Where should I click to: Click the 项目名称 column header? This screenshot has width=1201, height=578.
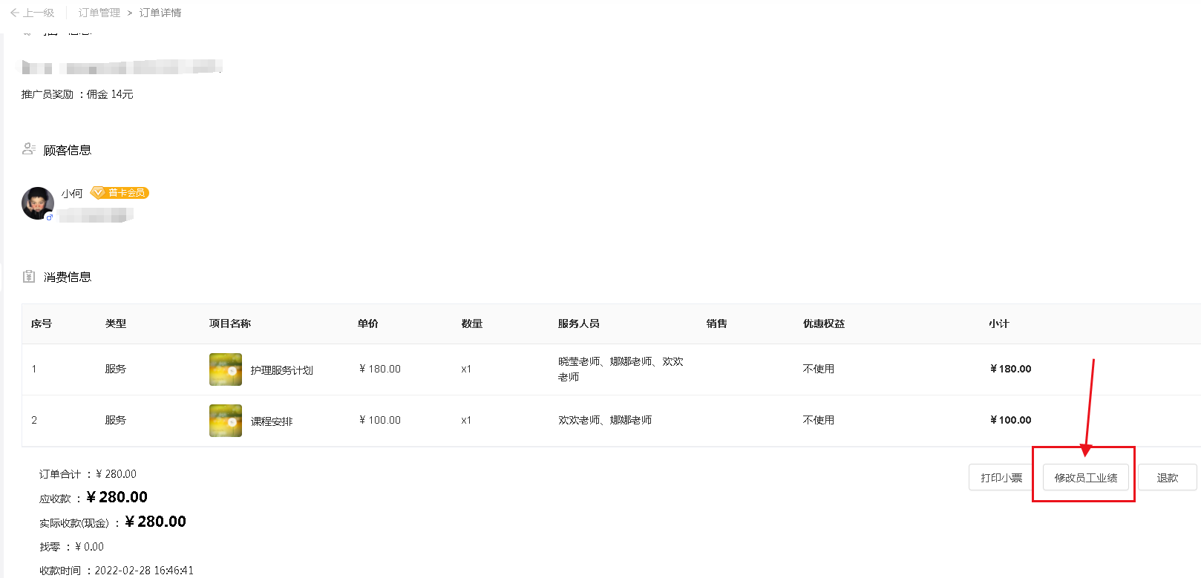point(230,324)
